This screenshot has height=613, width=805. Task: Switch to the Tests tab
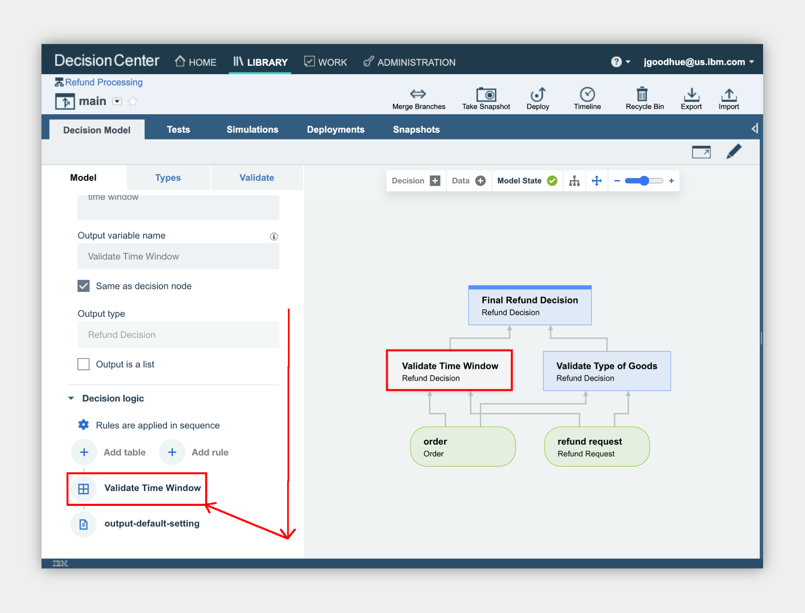(178, 129)
